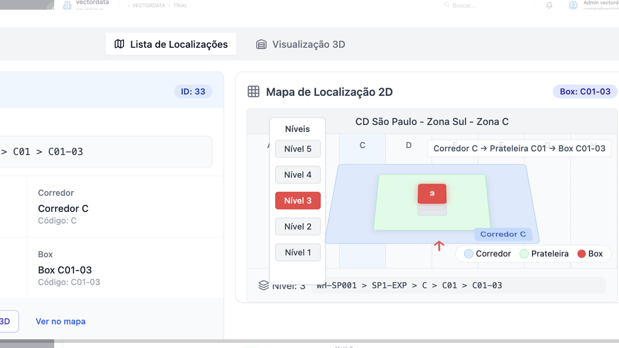Switch to Nível 1
The height and width of the screenshot is (348, 619).
coord(298,252)
